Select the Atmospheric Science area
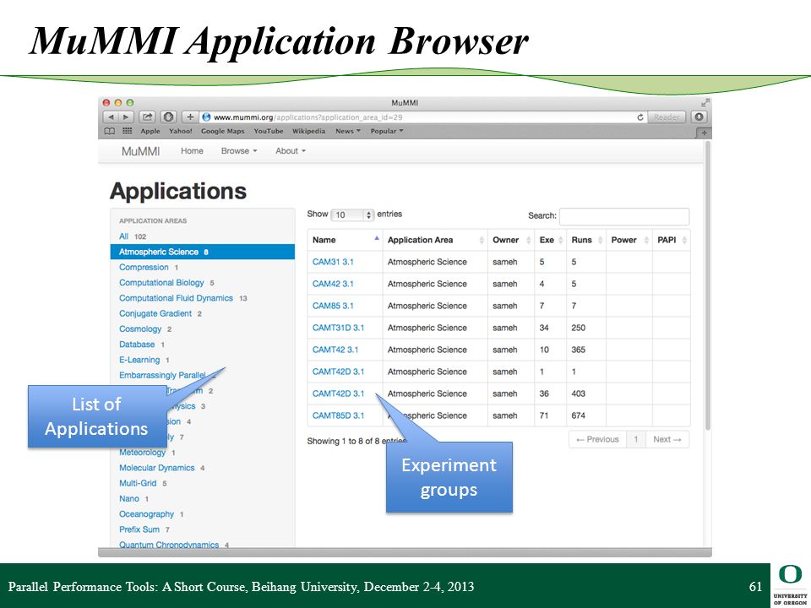Image resolution: width=811 pixels, height=608 pixels. 202,252
